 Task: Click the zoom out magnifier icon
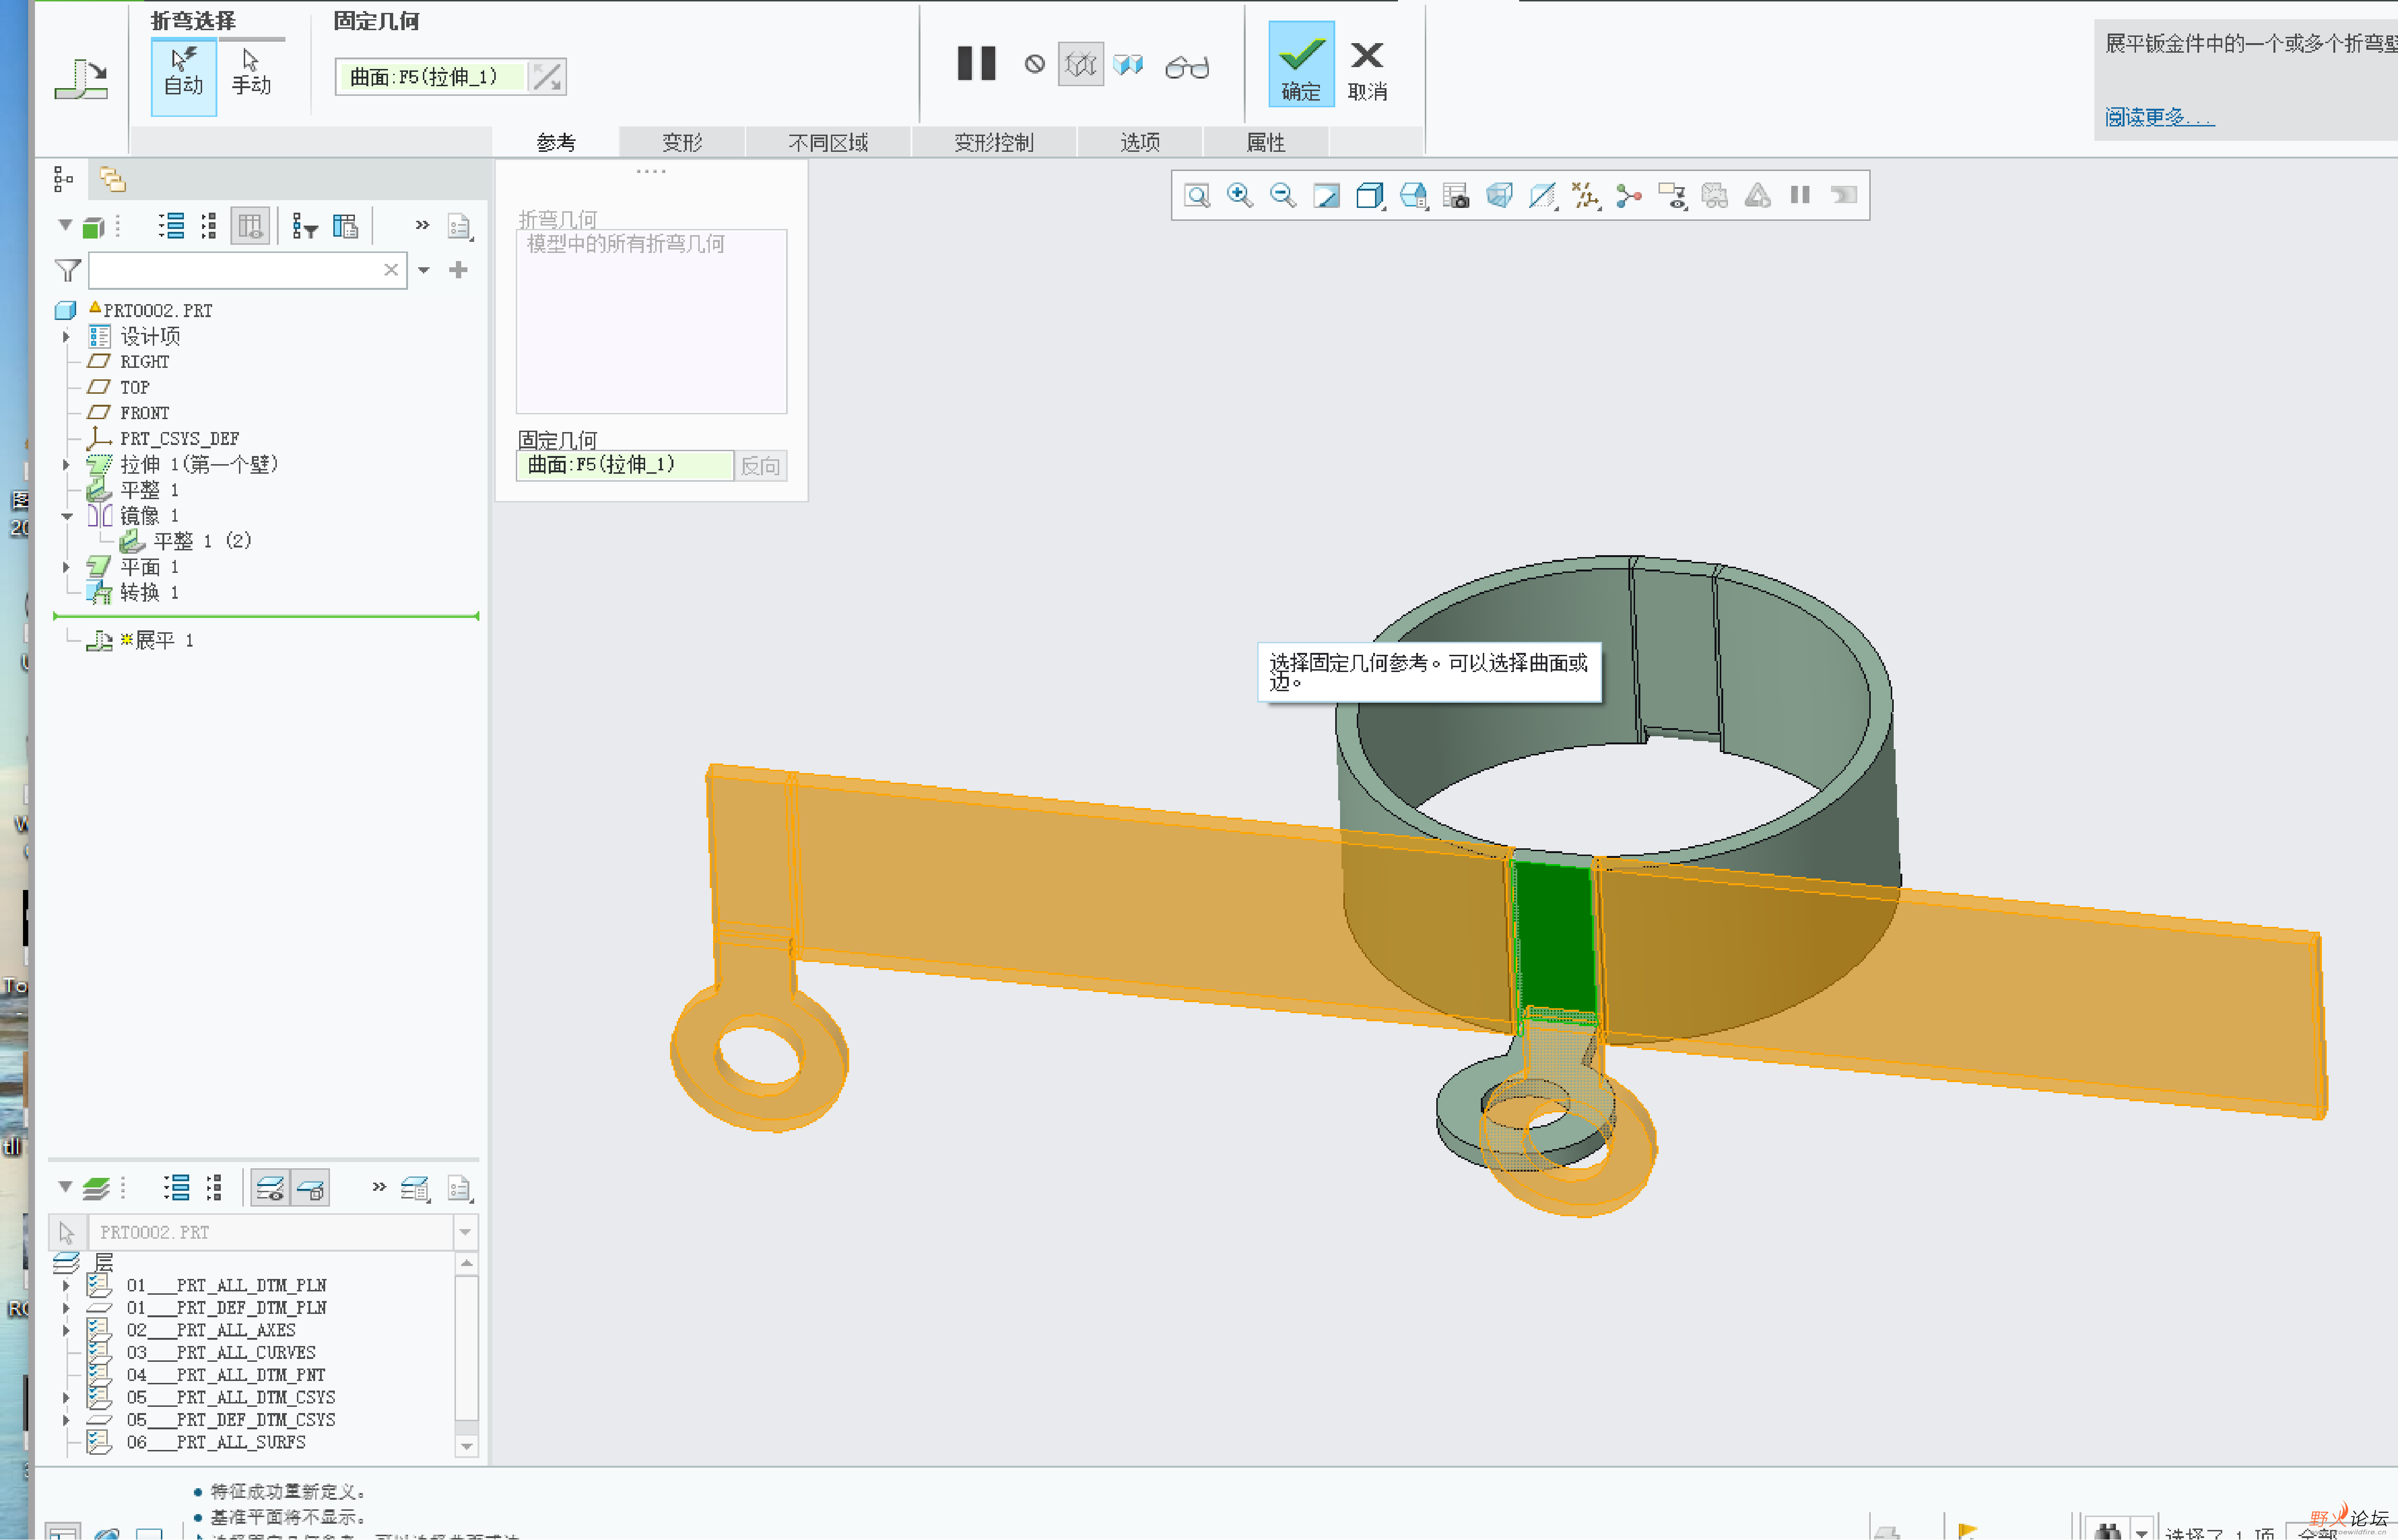point(1283,195)
